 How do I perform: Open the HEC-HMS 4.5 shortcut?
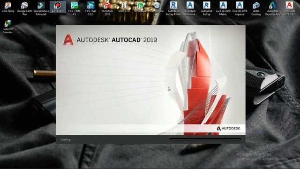pyautogui.click(x=74, y=8)
